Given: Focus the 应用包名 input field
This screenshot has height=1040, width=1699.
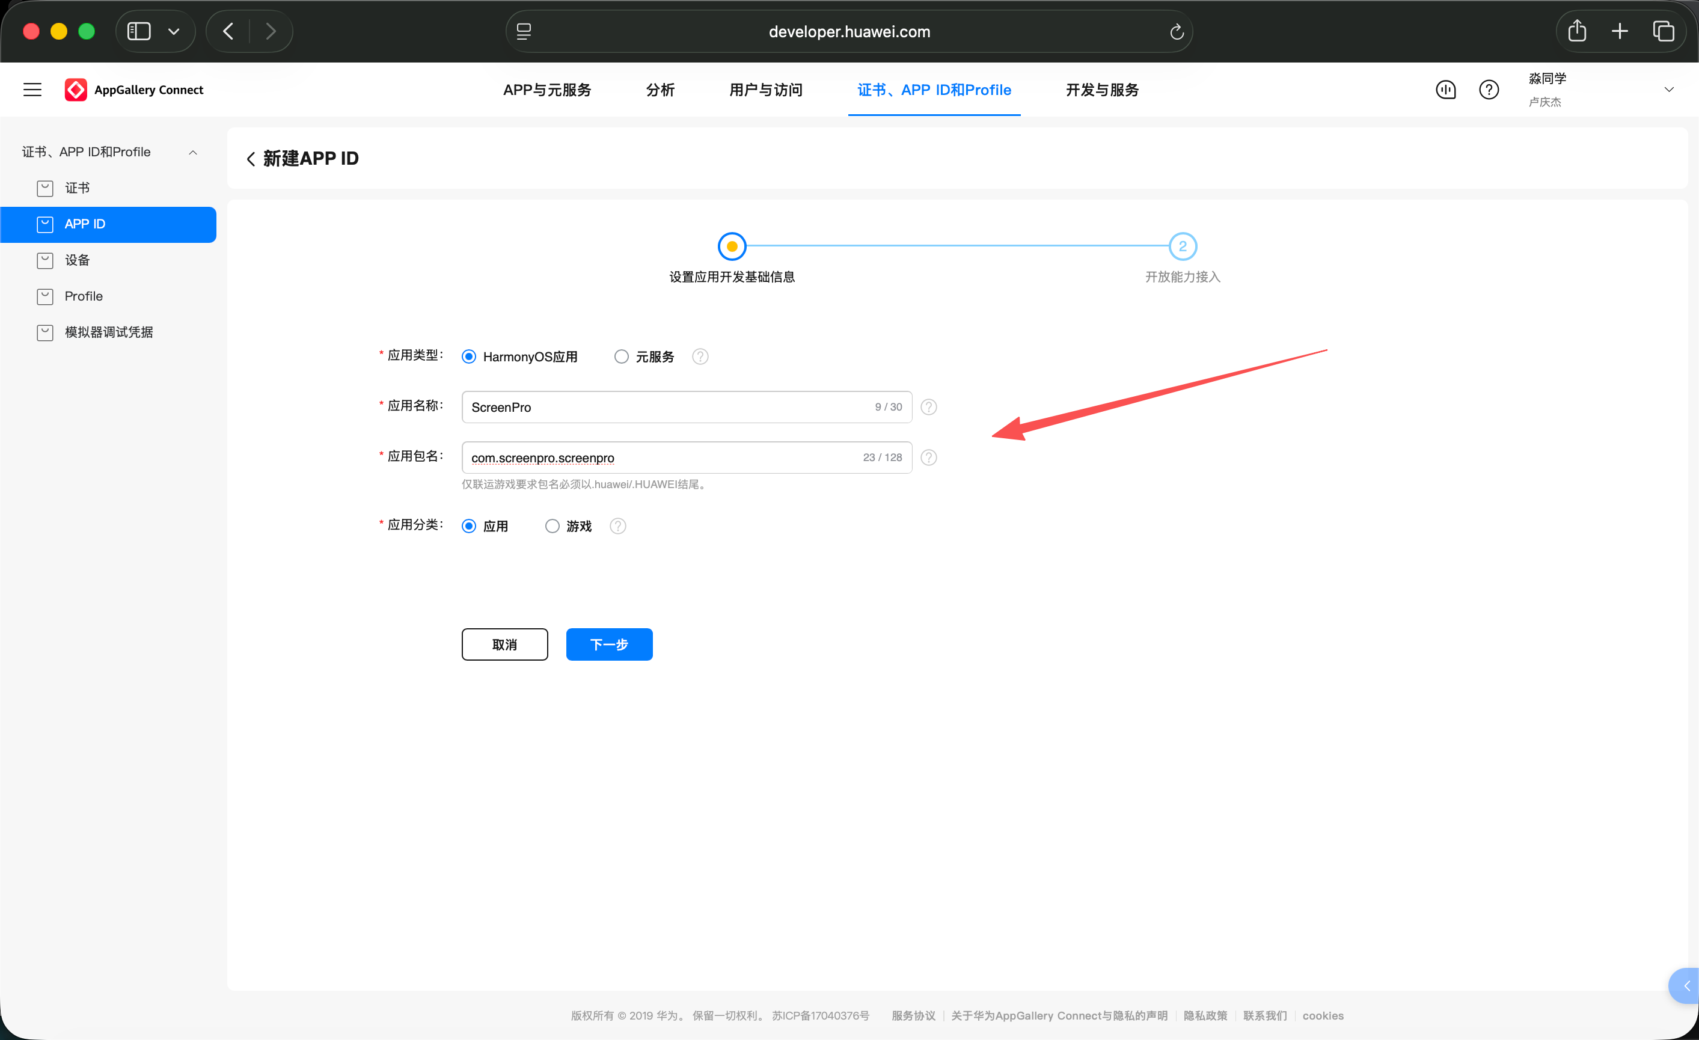Looking at the screenshot, I should (687, 457).
